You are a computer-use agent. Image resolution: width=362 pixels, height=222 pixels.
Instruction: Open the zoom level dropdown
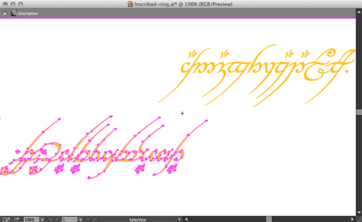(x=42, y=220)
